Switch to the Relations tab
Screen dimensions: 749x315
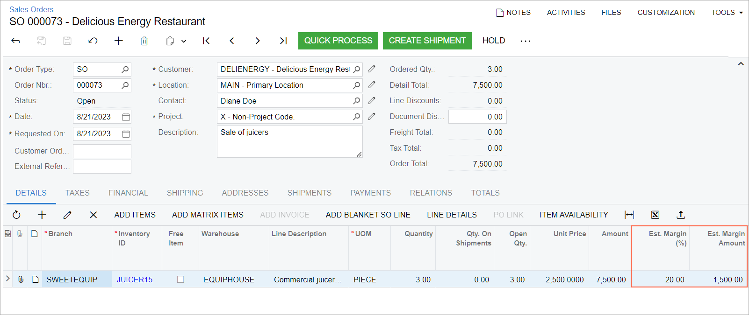click(x=431, y=193)
